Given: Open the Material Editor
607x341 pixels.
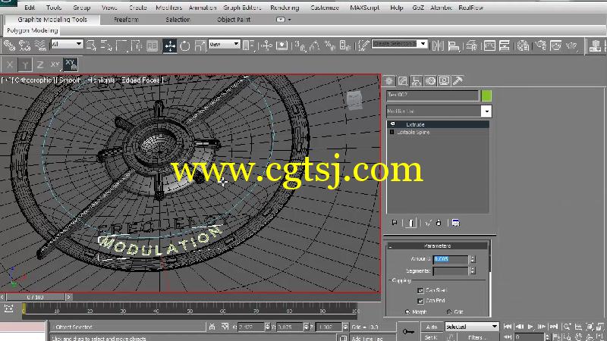Looking at the screenshot, I should point(523,45).
